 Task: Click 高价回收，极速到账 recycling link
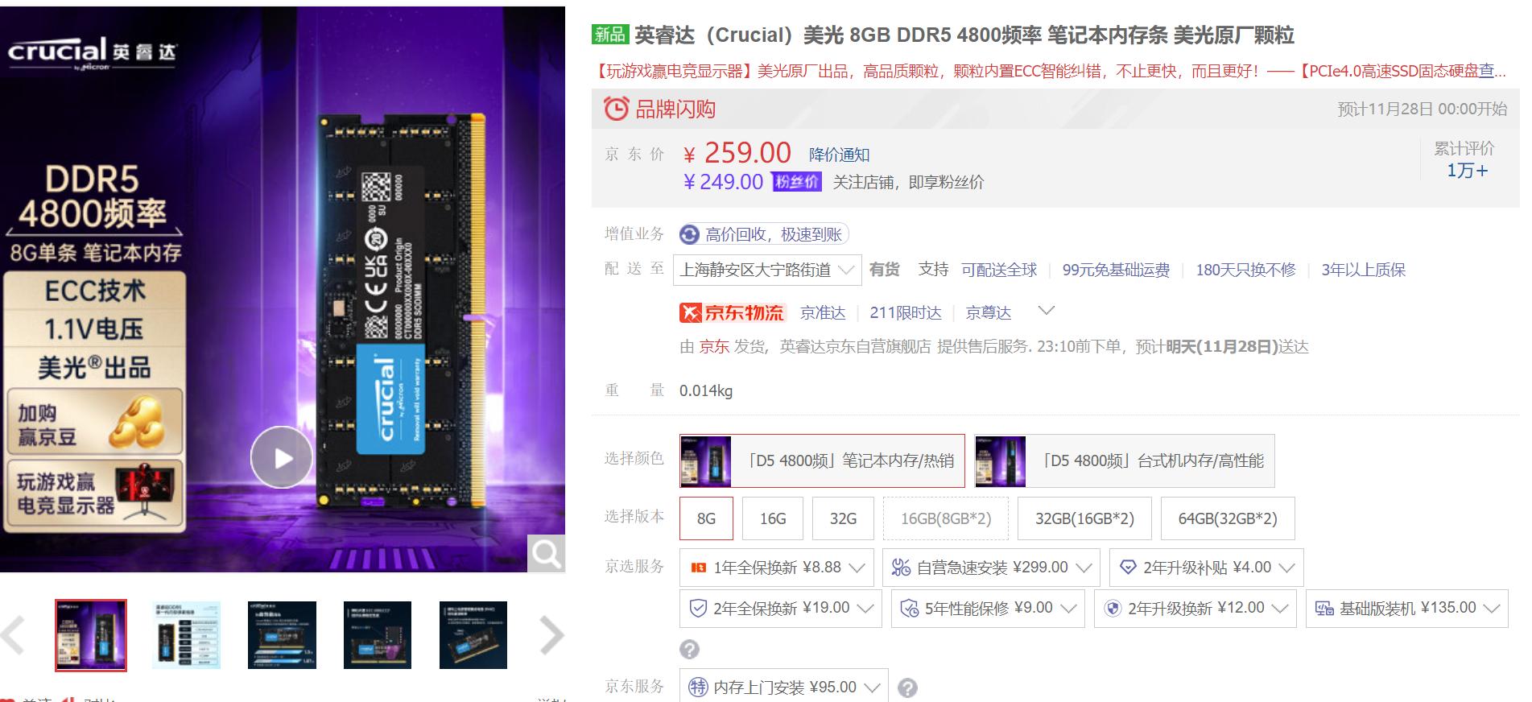click(774, 234)
